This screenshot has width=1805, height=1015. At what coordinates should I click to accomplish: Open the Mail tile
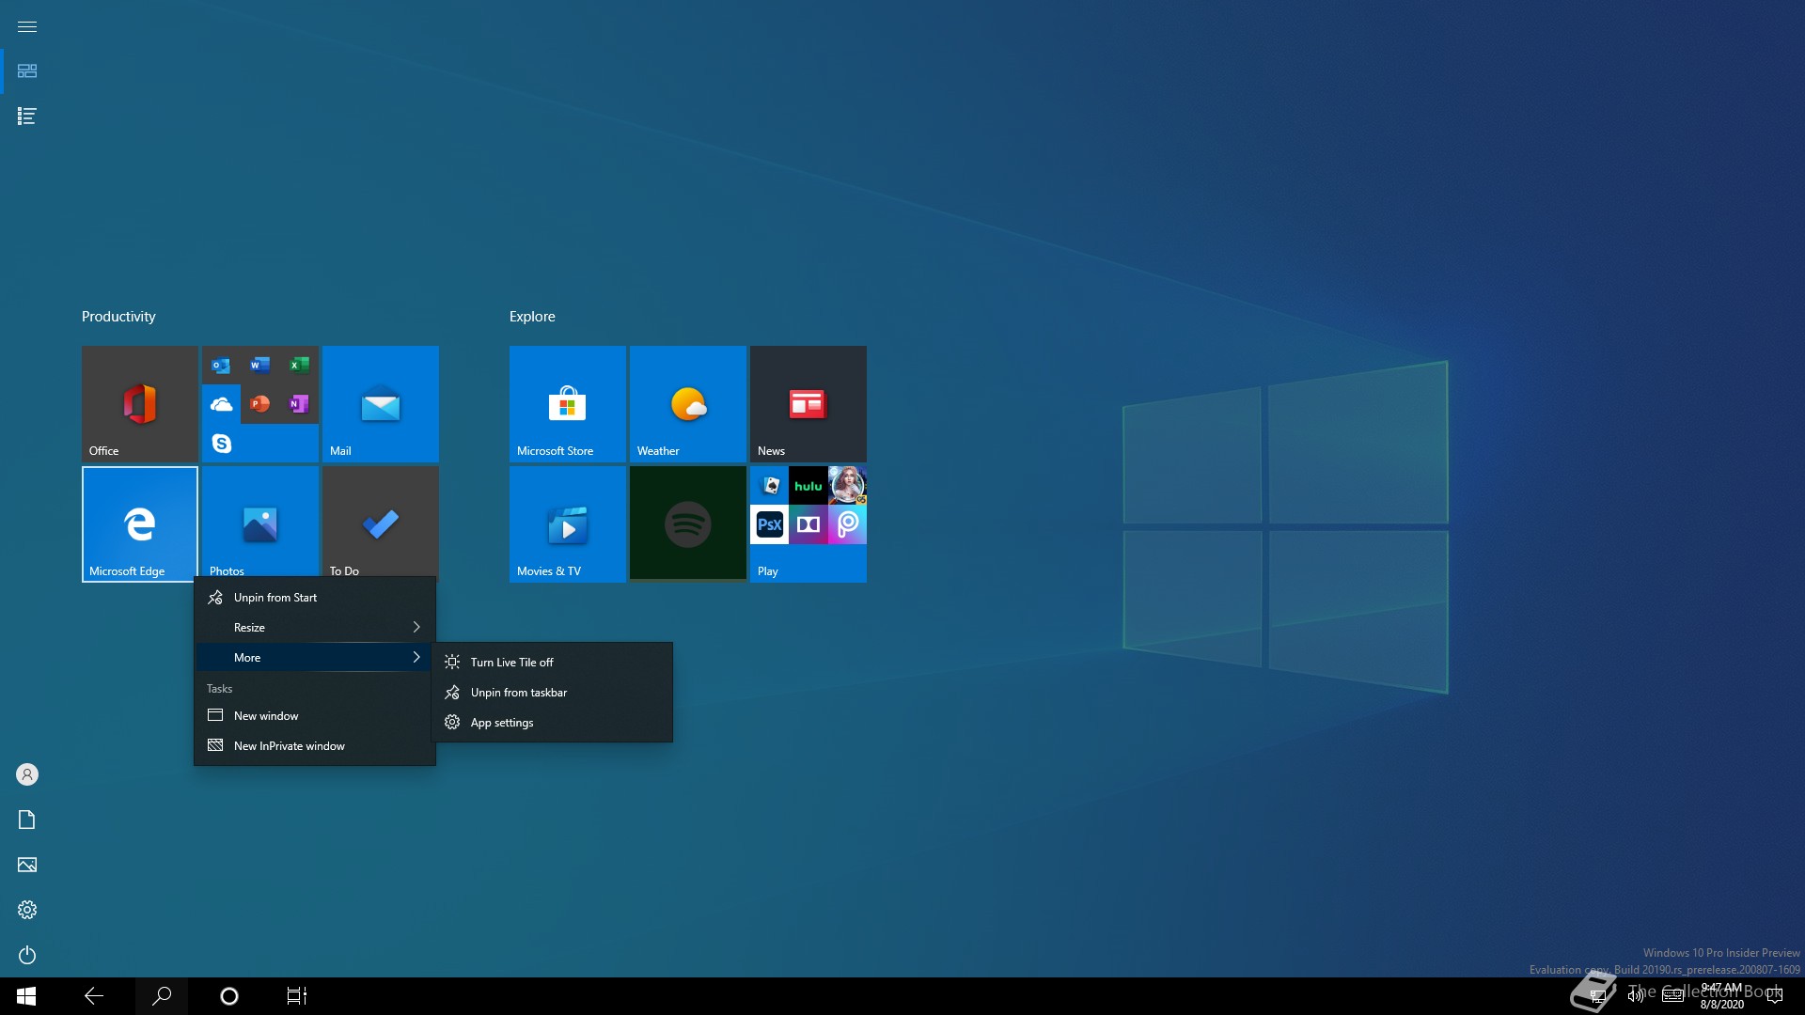tap(380, 403)
